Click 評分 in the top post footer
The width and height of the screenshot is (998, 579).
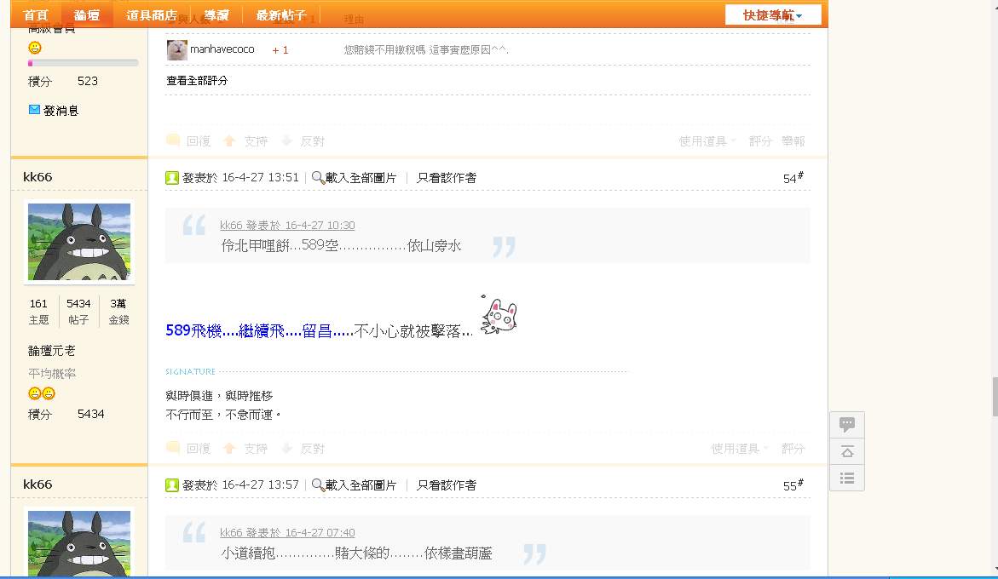click(x=760, y=141)
